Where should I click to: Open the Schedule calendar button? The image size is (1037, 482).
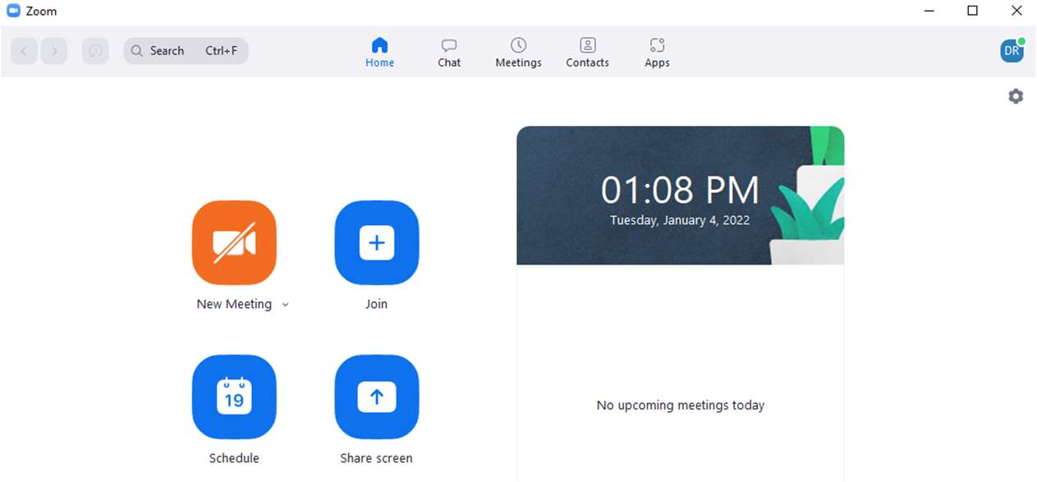(234, 397)
